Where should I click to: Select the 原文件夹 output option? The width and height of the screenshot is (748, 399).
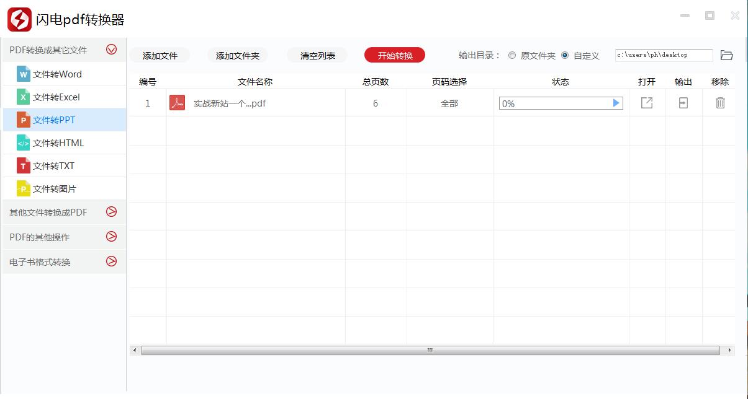point(511,55)
